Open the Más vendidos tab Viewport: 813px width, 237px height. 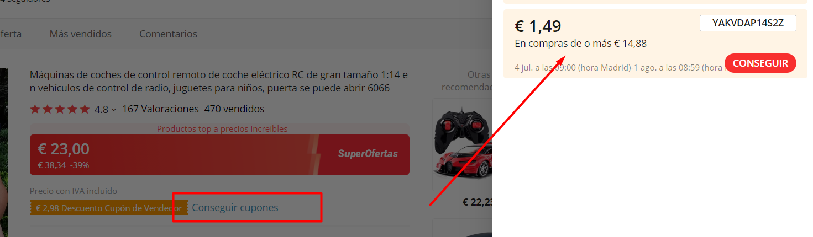[80, 34]
